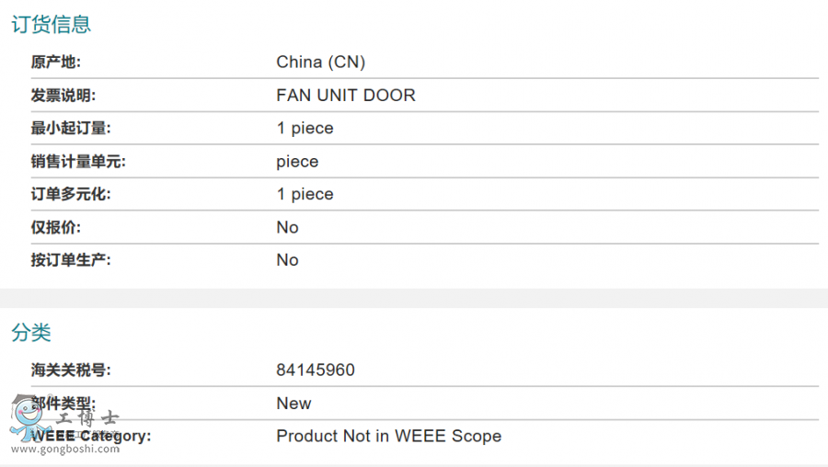
Task: Select the 订单多元化 value 1 piece
Action: (305, 195)
